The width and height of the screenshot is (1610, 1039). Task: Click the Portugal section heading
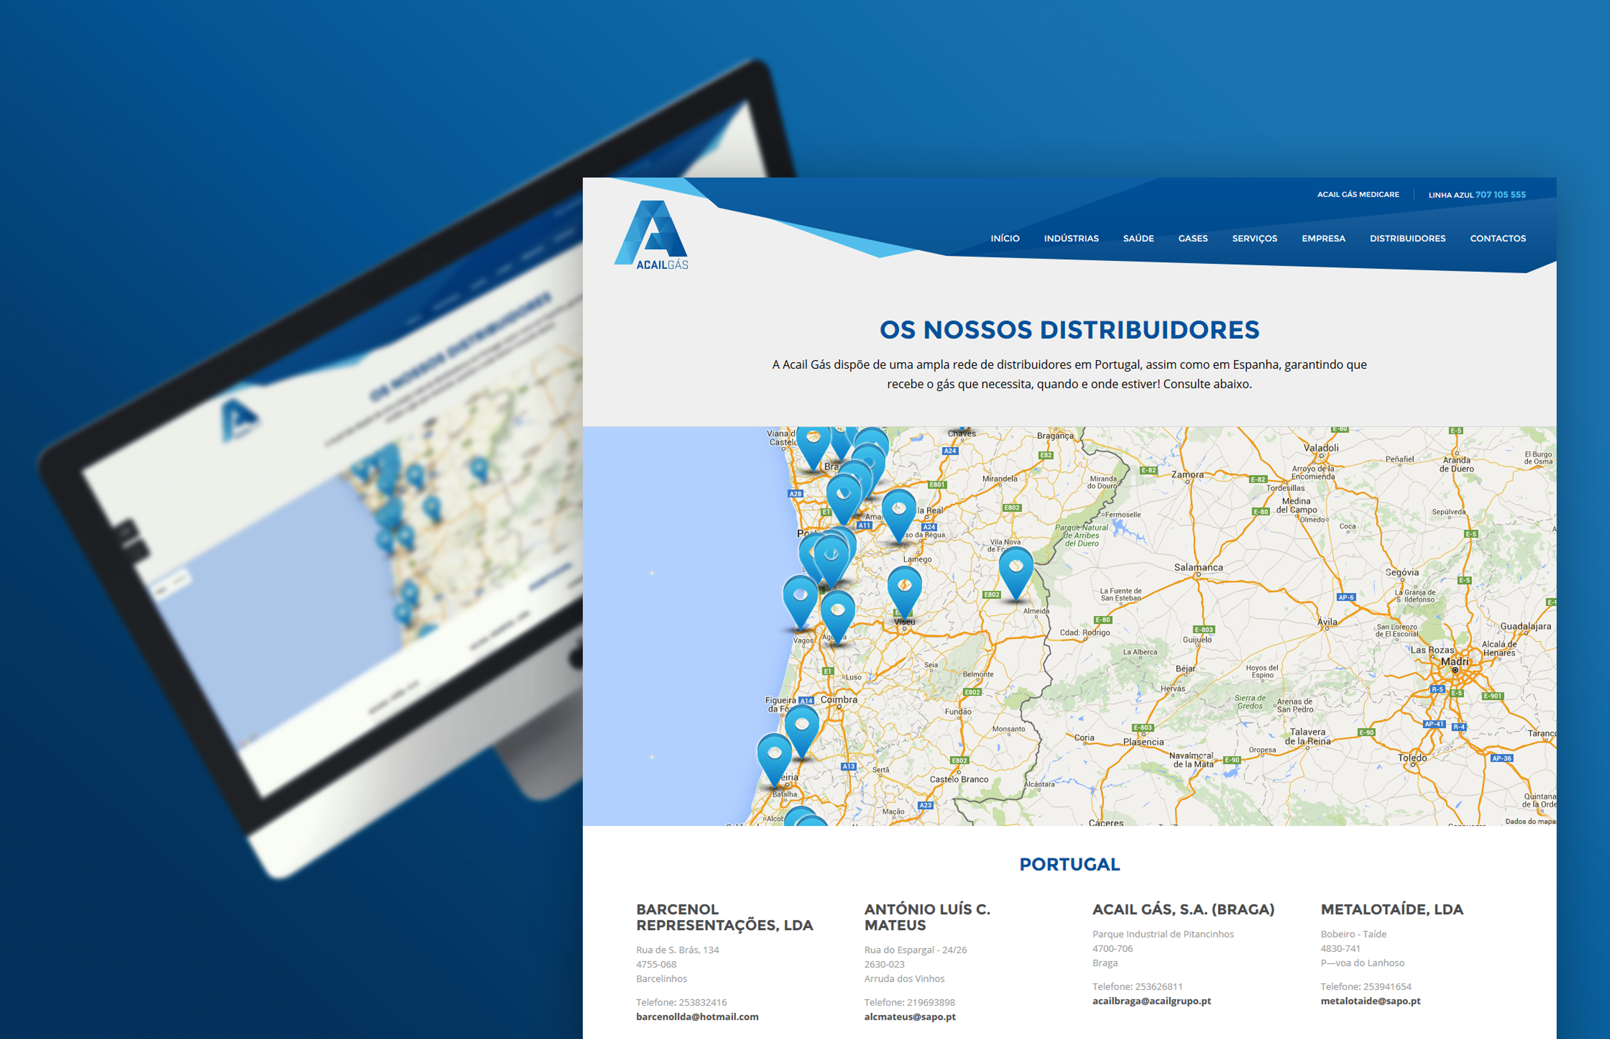point(1069,864)
